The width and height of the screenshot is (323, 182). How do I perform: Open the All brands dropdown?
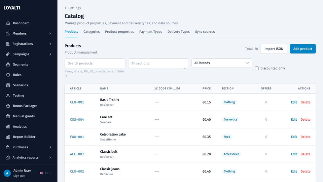pos(222,63)
